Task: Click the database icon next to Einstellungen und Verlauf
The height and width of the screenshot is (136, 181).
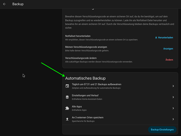Action: tap(67, 97)
